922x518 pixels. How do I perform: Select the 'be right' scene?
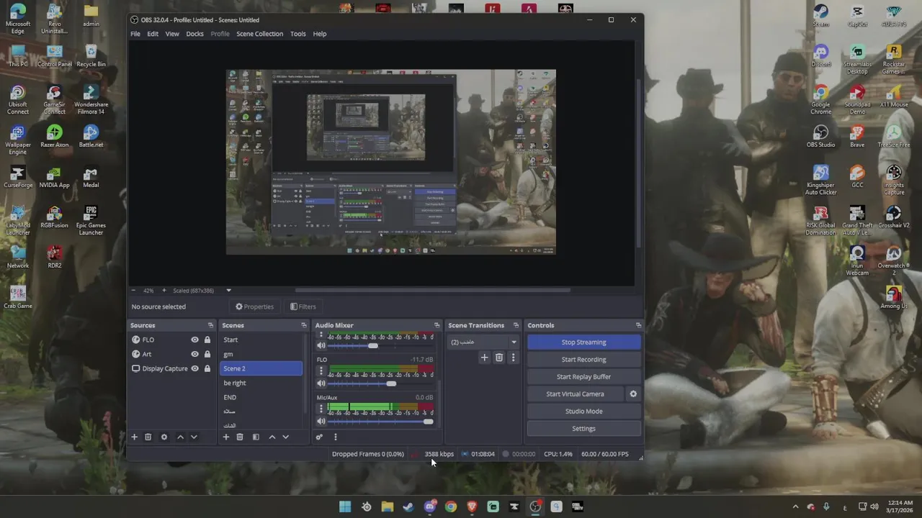[x=261, y=383]
